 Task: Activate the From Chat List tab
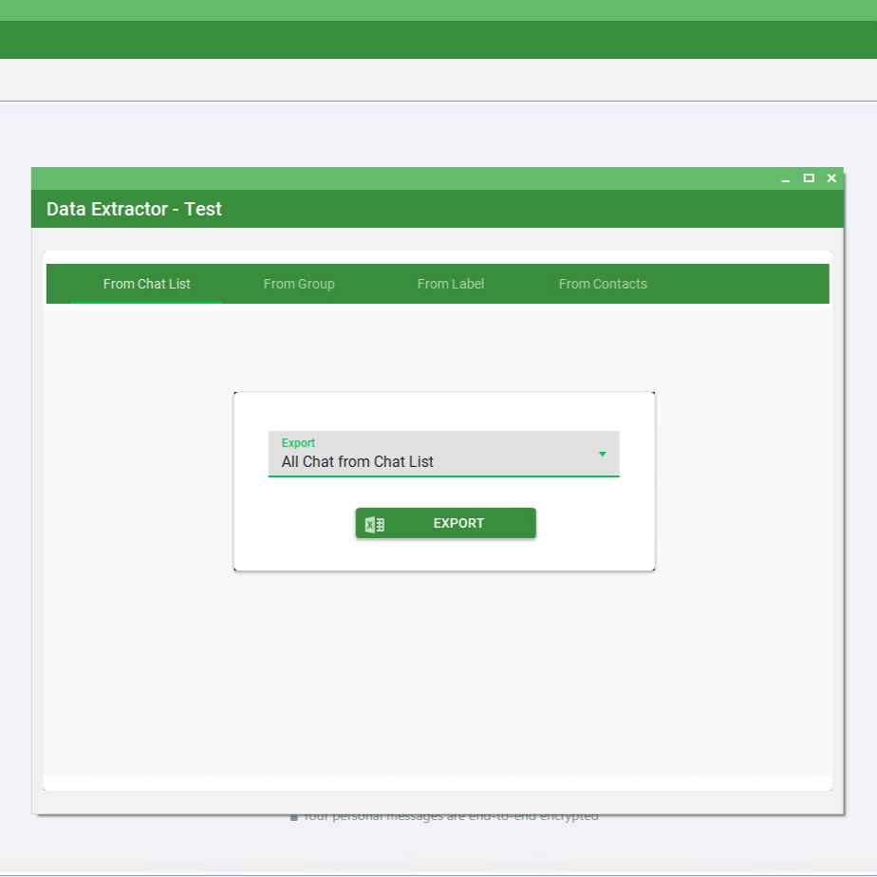pos(147,284)
